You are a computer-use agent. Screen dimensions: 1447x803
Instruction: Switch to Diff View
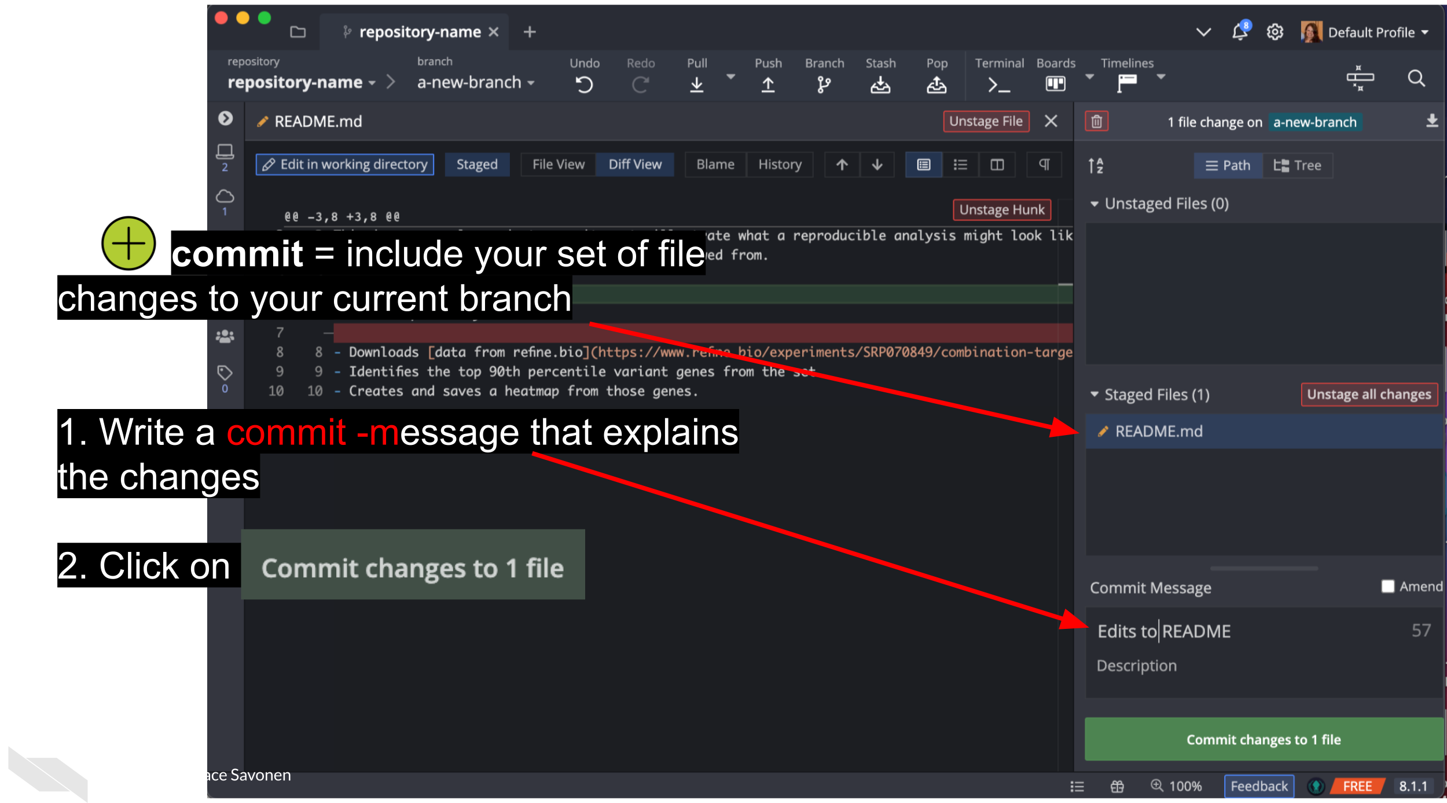[x=635, y=165]
